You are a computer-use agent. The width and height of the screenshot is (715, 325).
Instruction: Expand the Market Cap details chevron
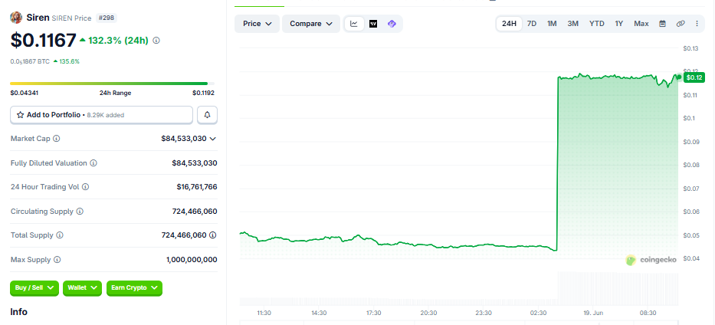(212, 139)
